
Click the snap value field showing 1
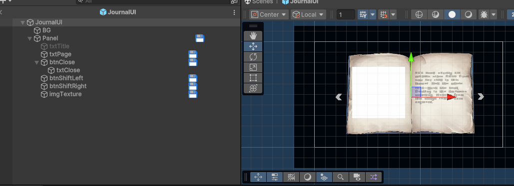[346, 14]
